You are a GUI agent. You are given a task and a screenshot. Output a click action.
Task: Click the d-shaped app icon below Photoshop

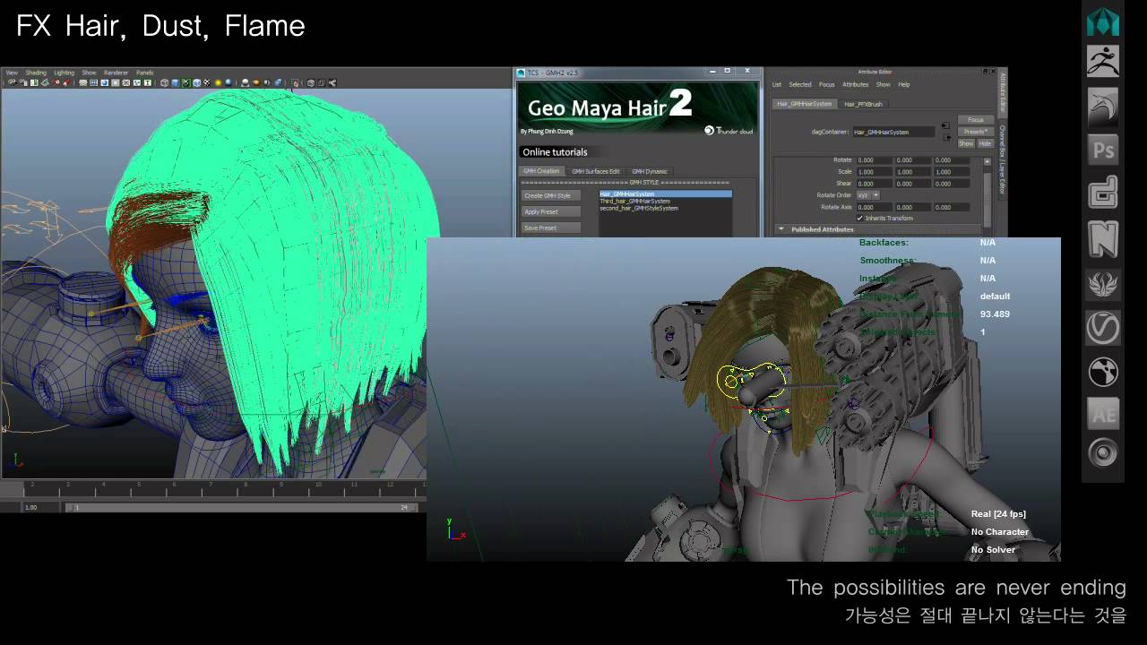[1103, 193]
